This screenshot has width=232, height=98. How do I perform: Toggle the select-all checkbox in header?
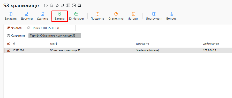coord(9,43)
